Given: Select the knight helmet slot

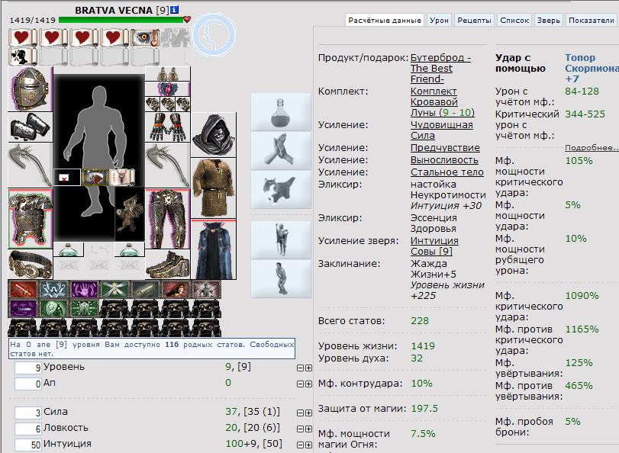Looking at the screenshot, I should pyautogui.click(x=31, y=89).
